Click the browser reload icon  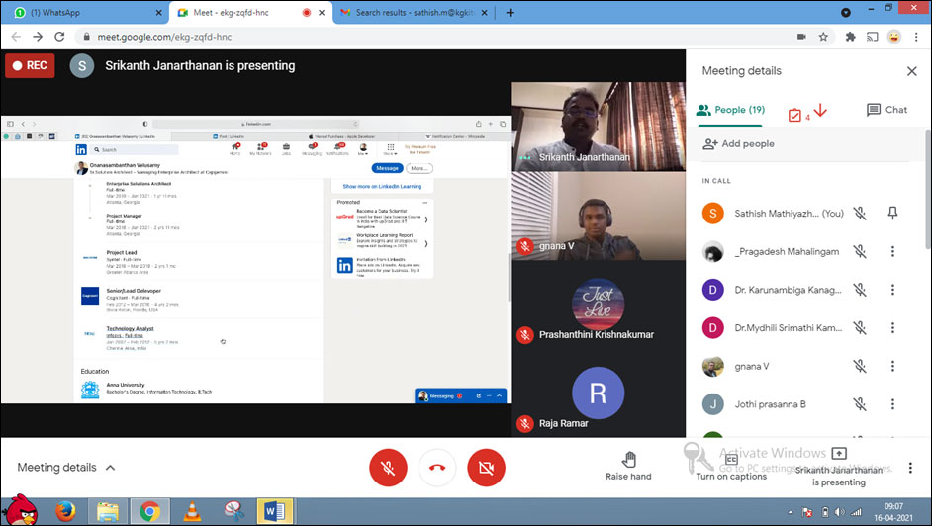coord(60,37)
